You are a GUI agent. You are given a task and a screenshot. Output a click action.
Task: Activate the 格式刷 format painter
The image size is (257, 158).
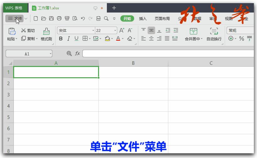pos(46,34)
